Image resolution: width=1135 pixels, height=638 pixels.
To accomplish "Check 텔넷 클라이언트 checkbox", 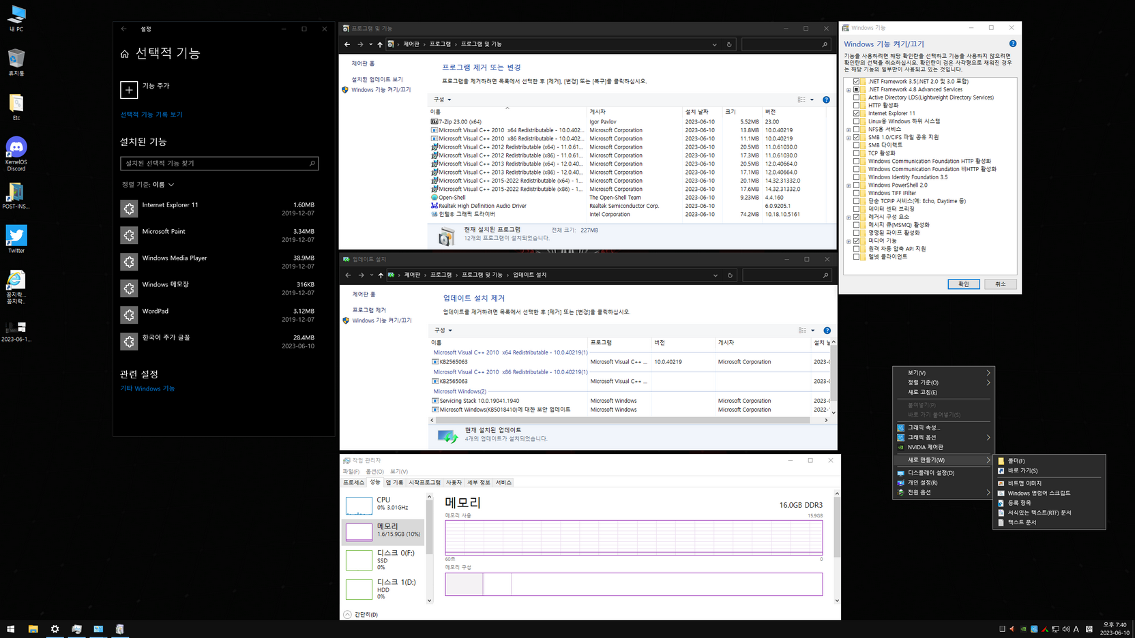I will [x=857, y=257].
